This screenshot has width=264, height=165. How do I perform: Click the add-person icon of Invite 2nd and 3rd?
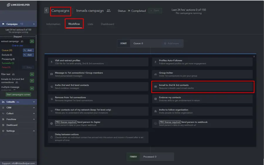[52, 87]
